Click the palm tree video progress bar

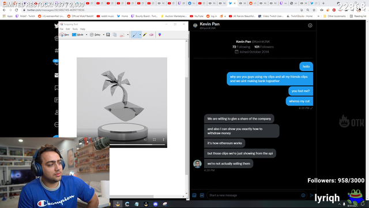(x=137, y=144)
